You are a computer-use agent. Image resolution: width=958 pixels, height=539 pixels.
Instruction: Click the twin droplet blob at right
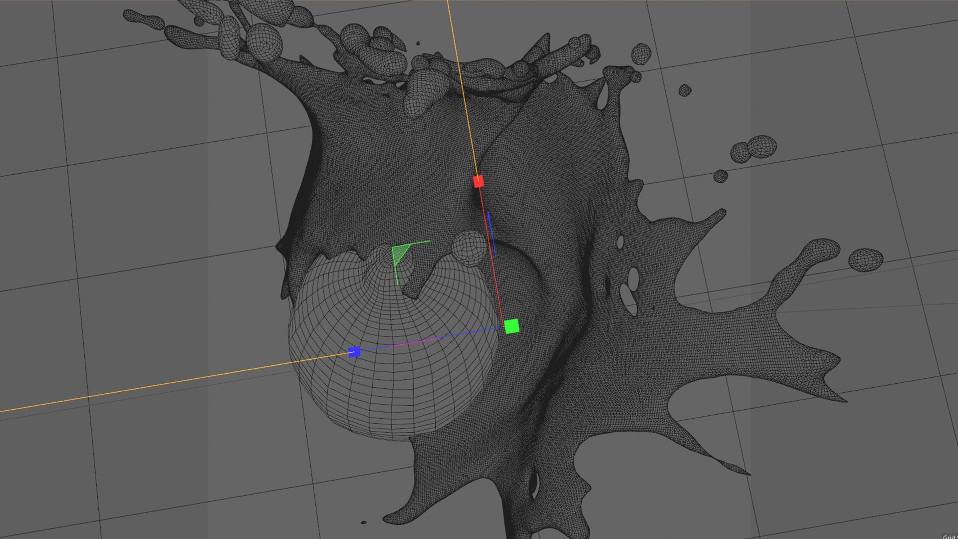tap(753, 149)
